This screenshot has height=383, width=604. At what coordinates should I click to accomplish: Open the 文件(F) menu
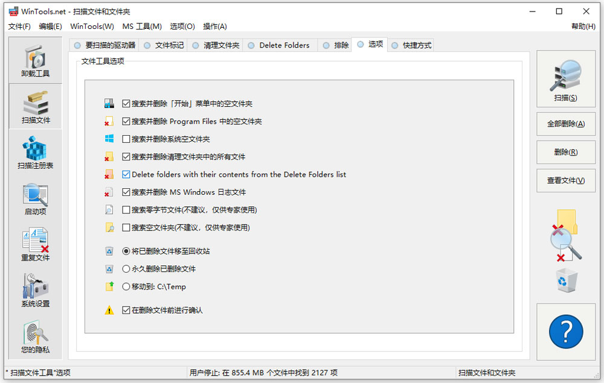(x=19, y=26)
